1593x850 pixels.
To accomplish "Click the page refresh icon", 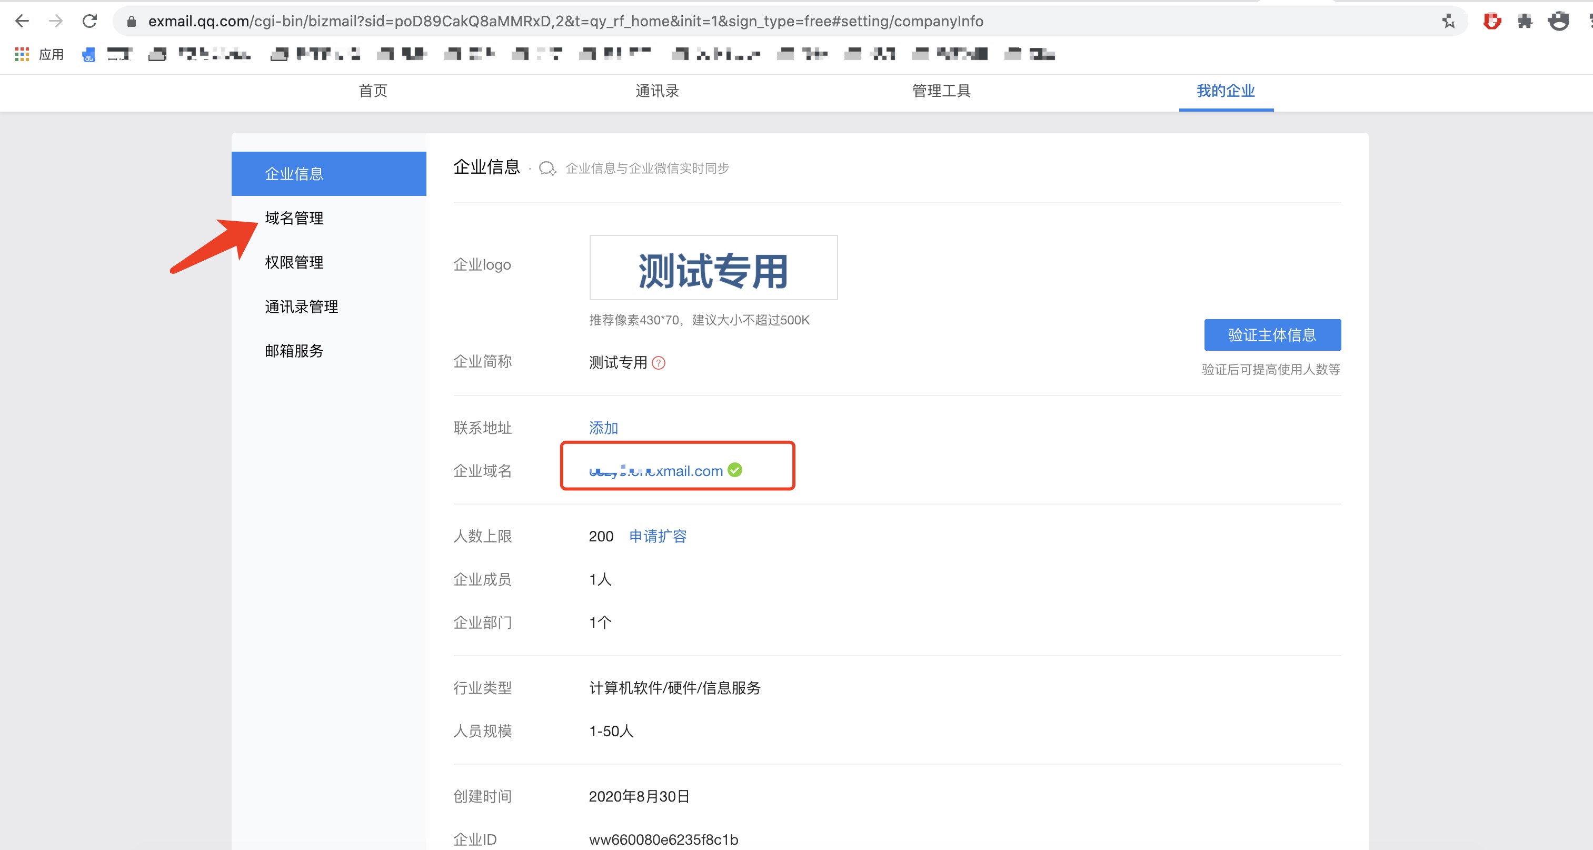I will (x=89, y=21).
